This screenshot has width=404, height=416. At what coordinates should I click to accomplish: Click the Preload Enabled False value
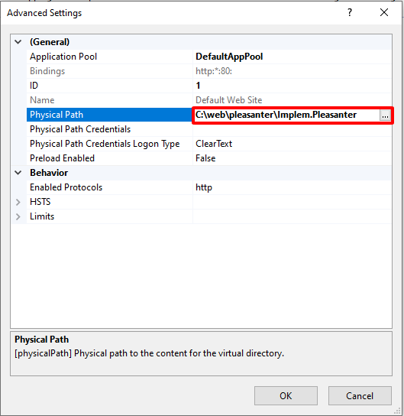[x=205, y=158]
